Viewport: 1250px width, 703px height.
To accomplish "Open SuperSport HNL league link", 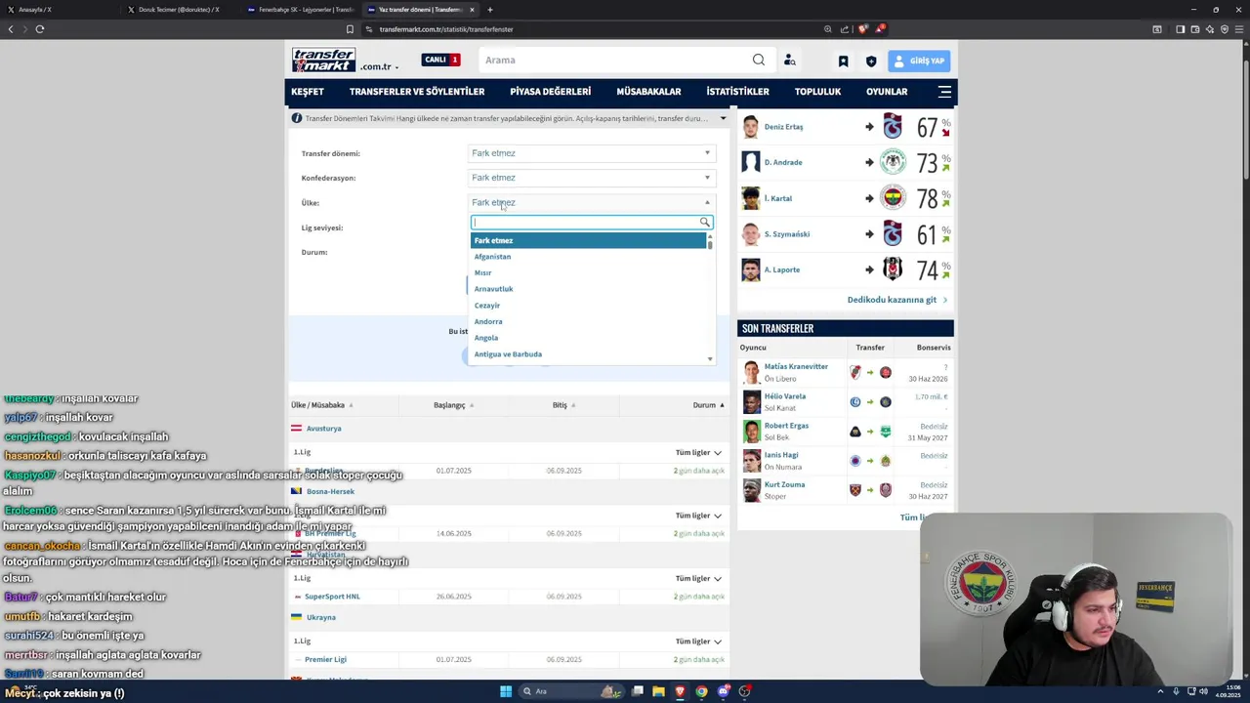I will point(332,597).
